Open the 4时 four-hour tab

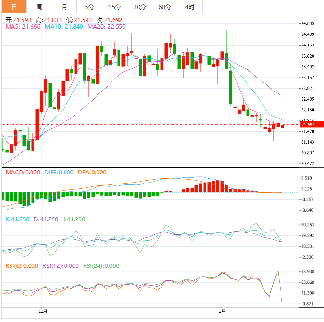point(189,7)
